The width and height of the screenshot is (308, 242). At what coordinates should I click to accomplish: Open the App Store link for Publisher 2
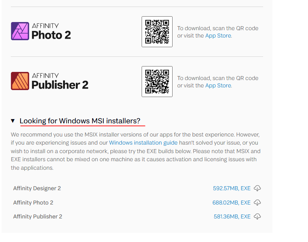218,85
